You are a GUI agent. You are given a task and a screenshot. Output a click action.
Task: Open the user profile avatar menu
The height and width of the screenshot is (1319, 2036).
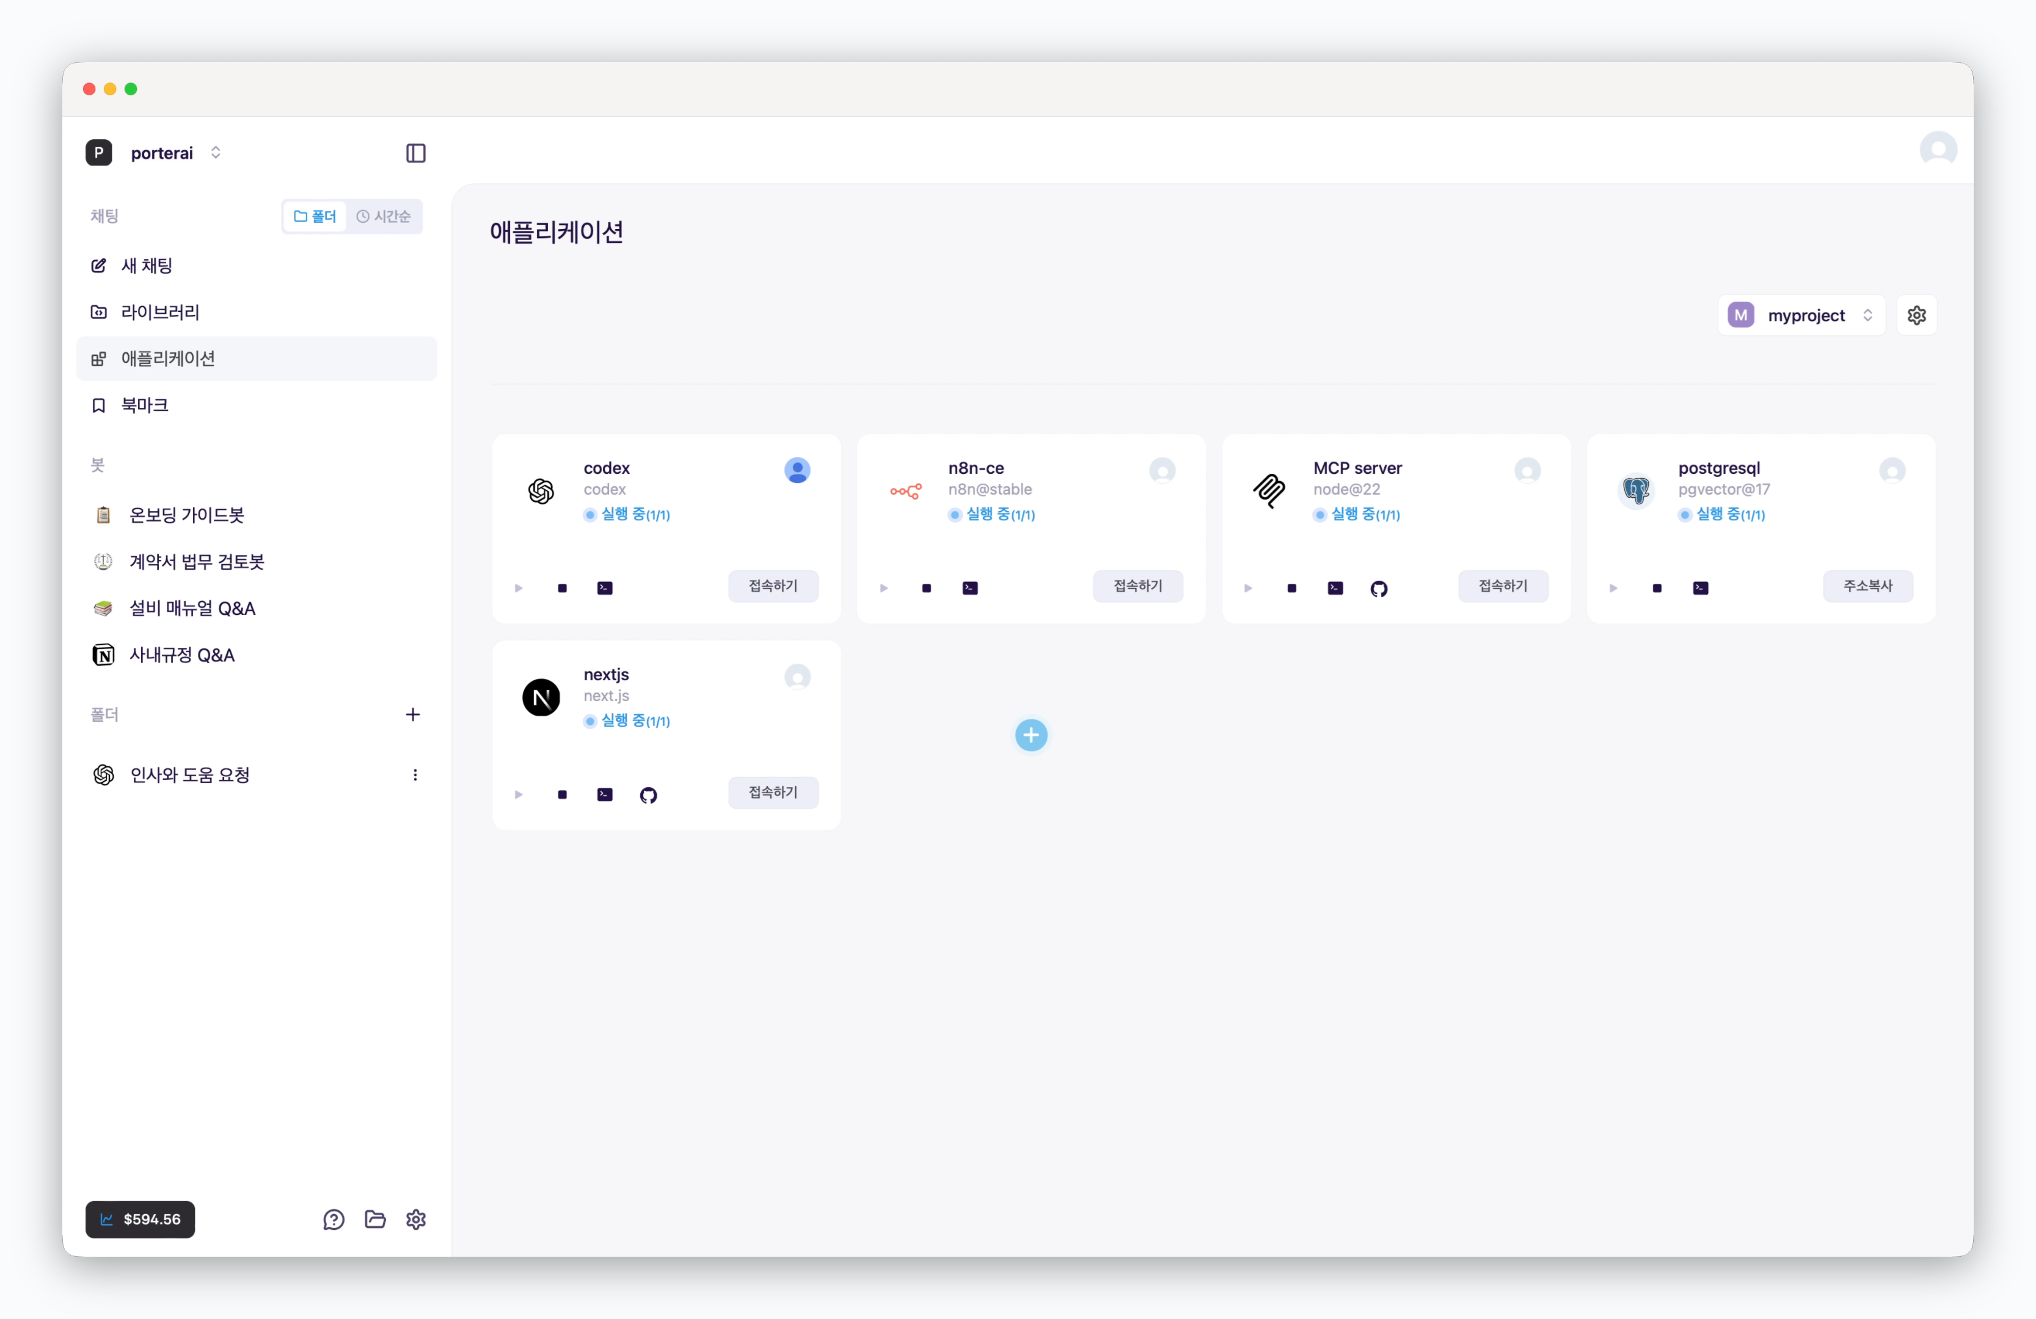1938,151
